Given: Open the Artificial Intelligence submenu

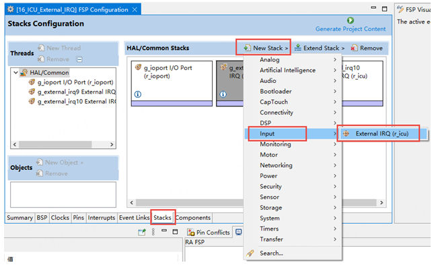Looking at the screenshot, I should pos(293,70).
